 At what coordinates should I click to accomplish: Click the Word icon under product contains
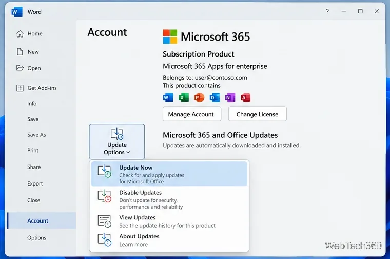pos(168,97)
